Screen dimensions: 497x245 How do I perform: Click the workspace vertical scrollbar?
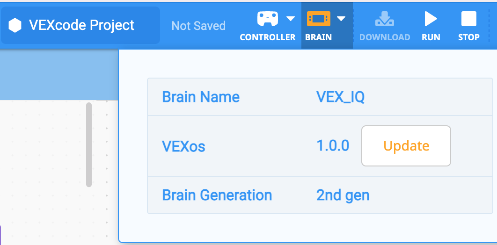tap(89, 144)
